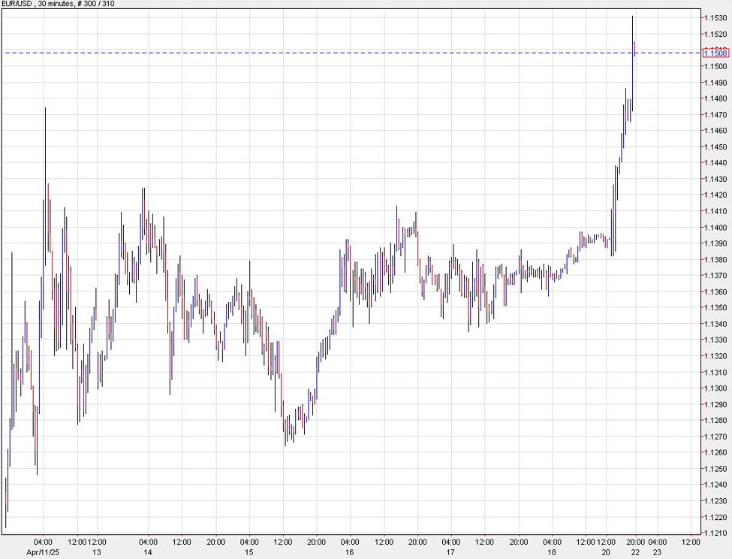
Task: Click date label 18 on time axis
Action: [552, 551]
